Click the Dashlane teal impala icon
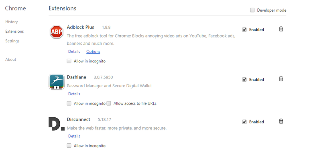This screenshot has height=157, width=321. (x=57, y=82)
